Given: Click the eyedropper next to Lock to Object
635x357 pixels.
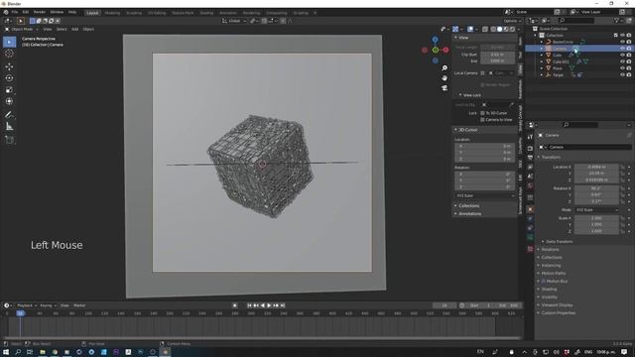Looking at the screenshot, I should coord(511,105).
